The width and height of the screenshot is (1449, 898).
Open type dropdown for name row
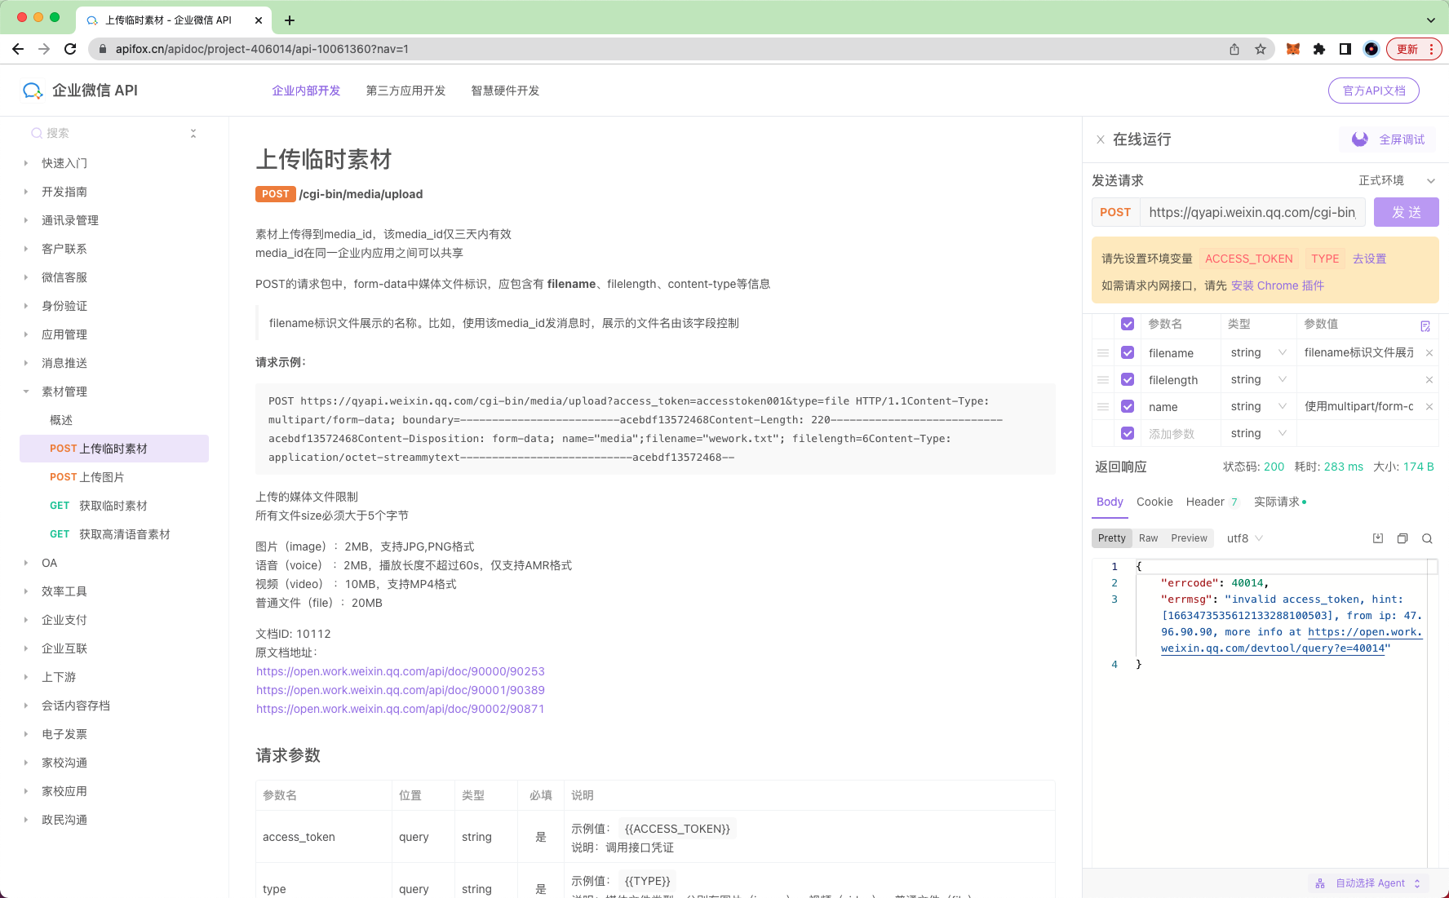[1259, 406]
